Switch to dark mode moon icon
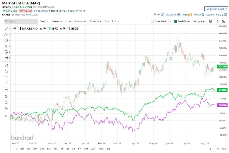 [x=223, y=21]
